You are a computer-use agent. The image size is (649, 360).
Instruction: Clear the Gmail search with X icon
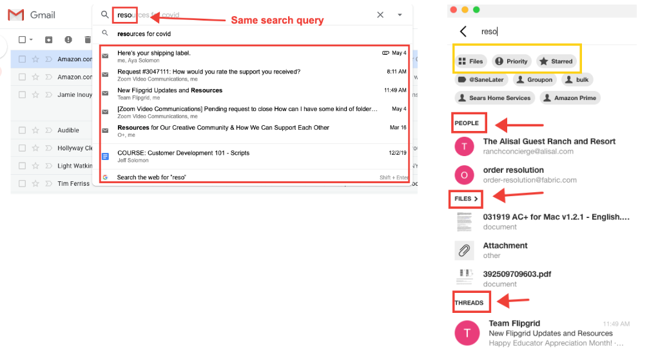380,15
